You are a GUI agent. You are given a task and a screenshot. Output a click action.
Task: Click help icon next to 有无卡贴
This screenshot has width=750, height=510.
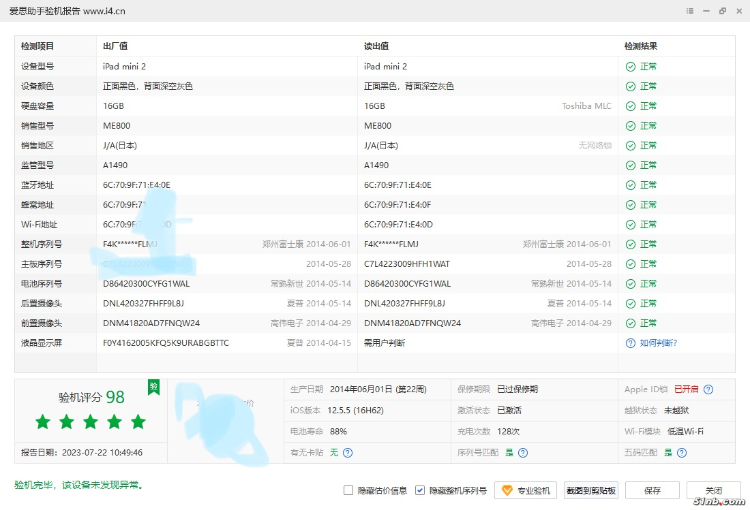[348, 453]
